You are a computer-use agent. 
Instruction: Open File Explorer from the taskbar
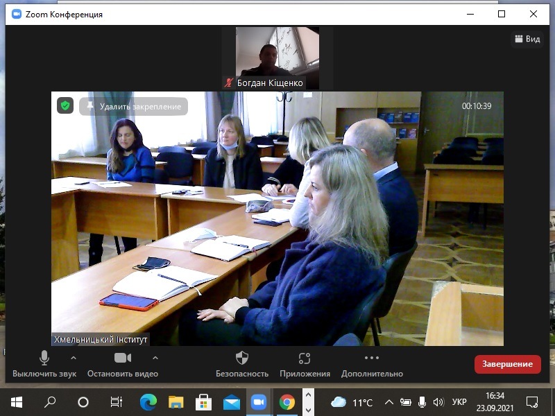pos(176,402)
